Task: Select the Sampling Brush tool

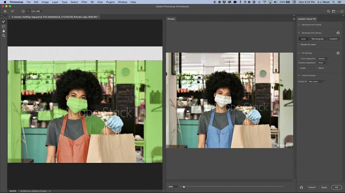Action: click(x=4, y=22)
